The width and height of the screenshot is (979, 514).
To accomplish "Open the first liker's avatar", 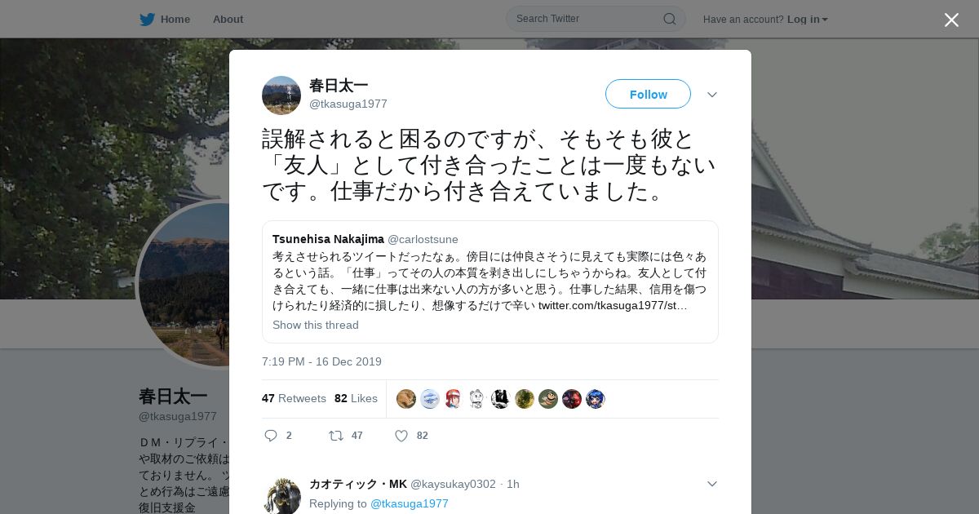I will coord(406,399).
